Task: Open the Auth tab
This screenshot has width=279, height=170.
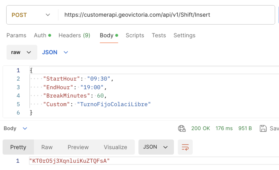Action: click(42, 35)
